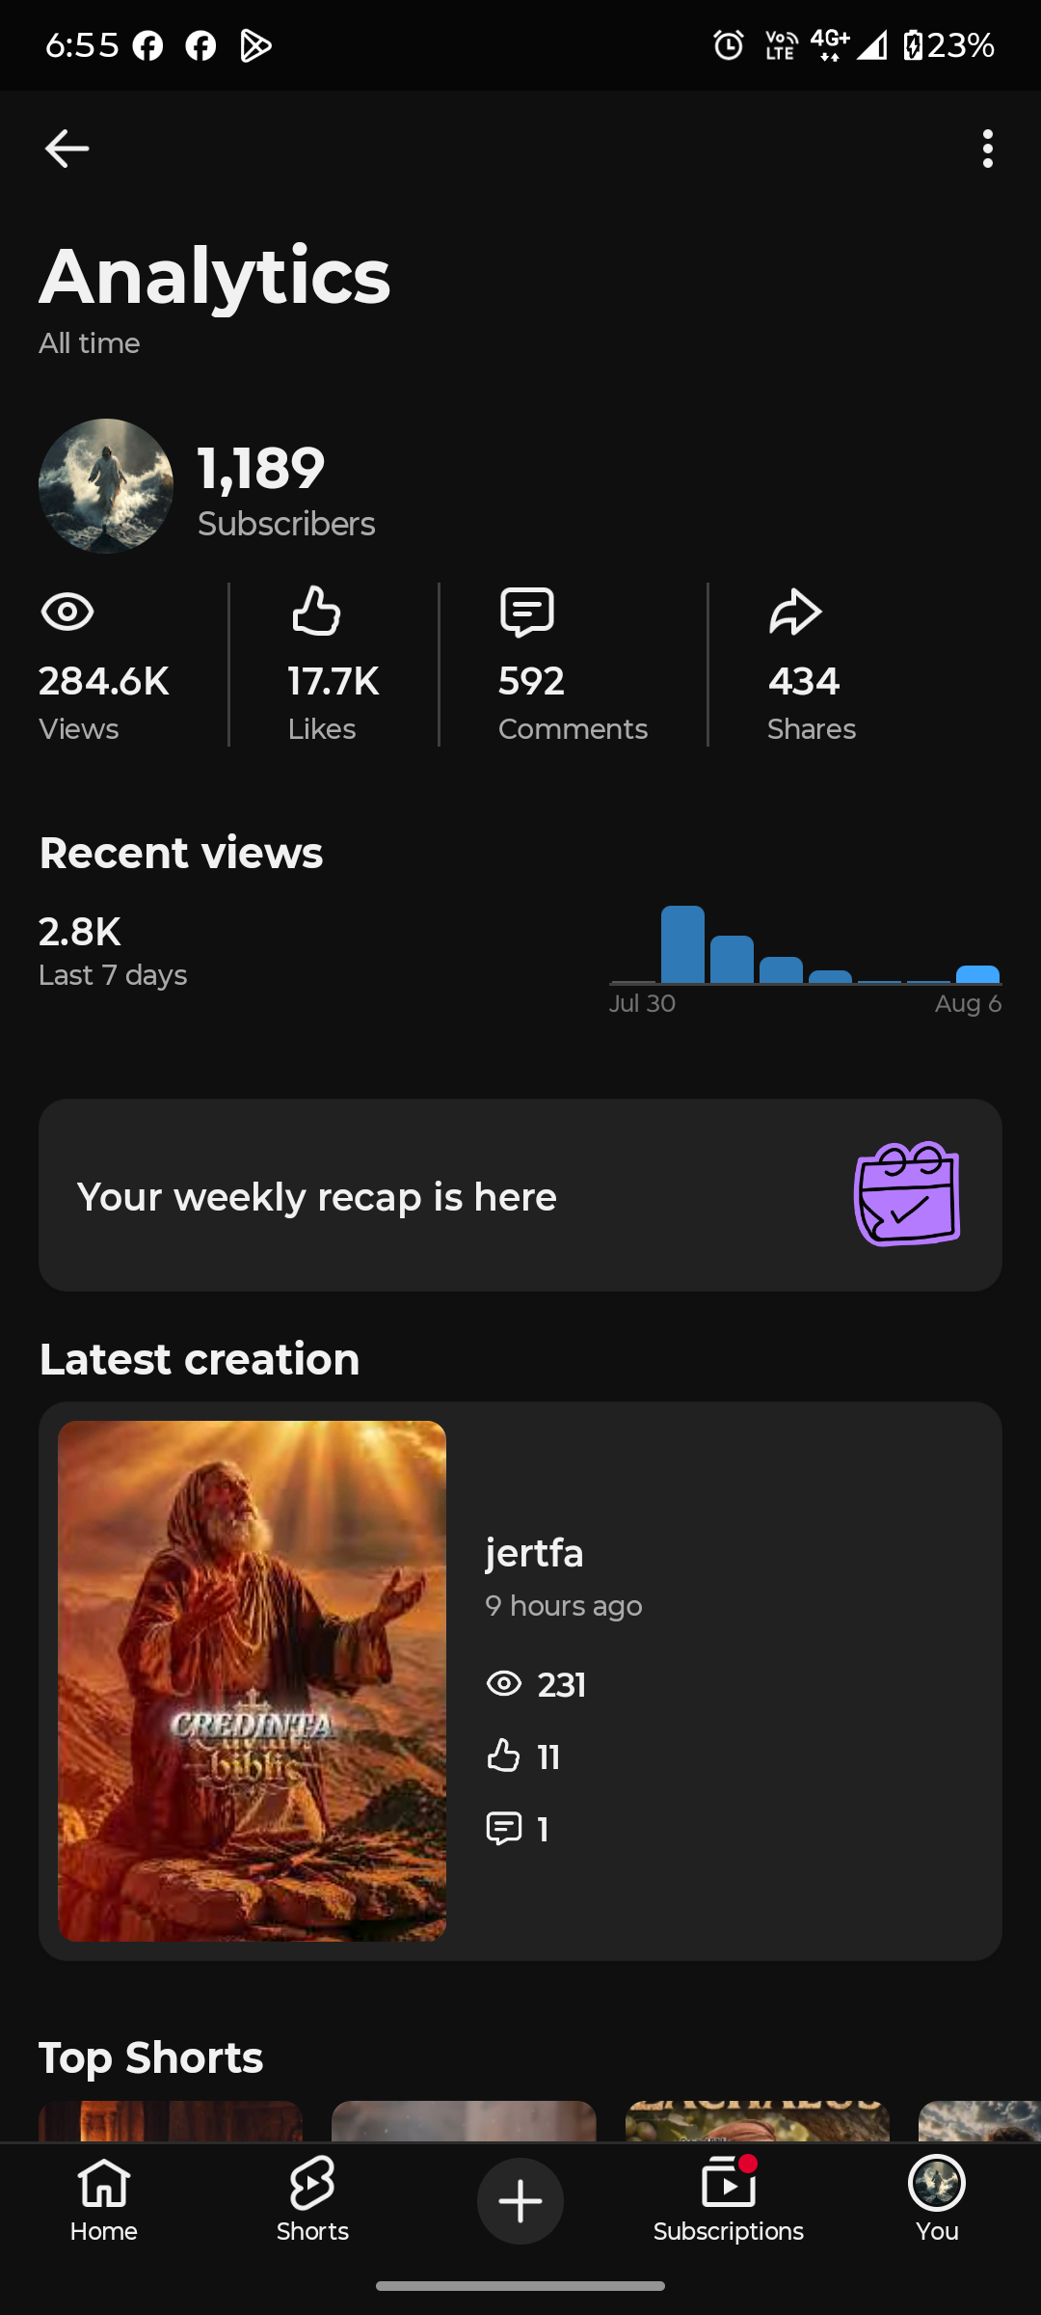This screenshot has width=1041, height=2315.
Task: Tap the channel profile picture
Action: [x=106, y=485]
